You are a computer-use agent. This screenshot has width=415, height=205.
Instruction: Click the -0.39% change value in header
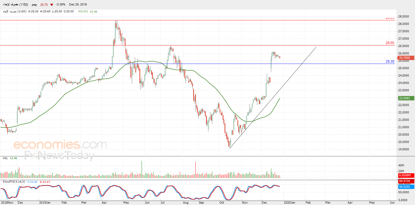coord(61,5)
